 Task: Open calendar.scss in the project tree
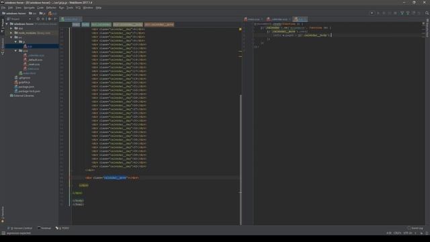click(36, 55)
